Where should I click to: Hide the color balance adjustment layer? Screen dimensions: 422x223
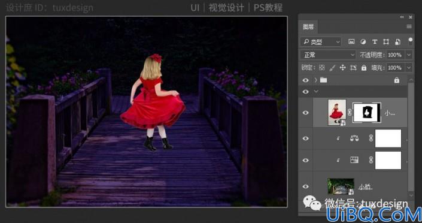point(305,138)
